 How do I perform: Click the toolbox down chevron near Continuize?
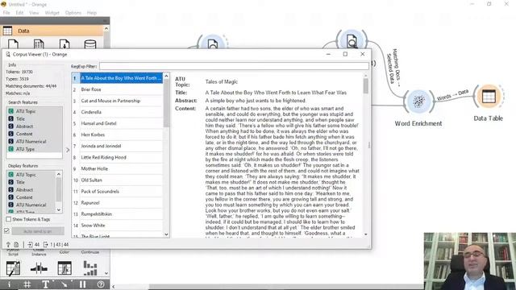tap(106, 273)
